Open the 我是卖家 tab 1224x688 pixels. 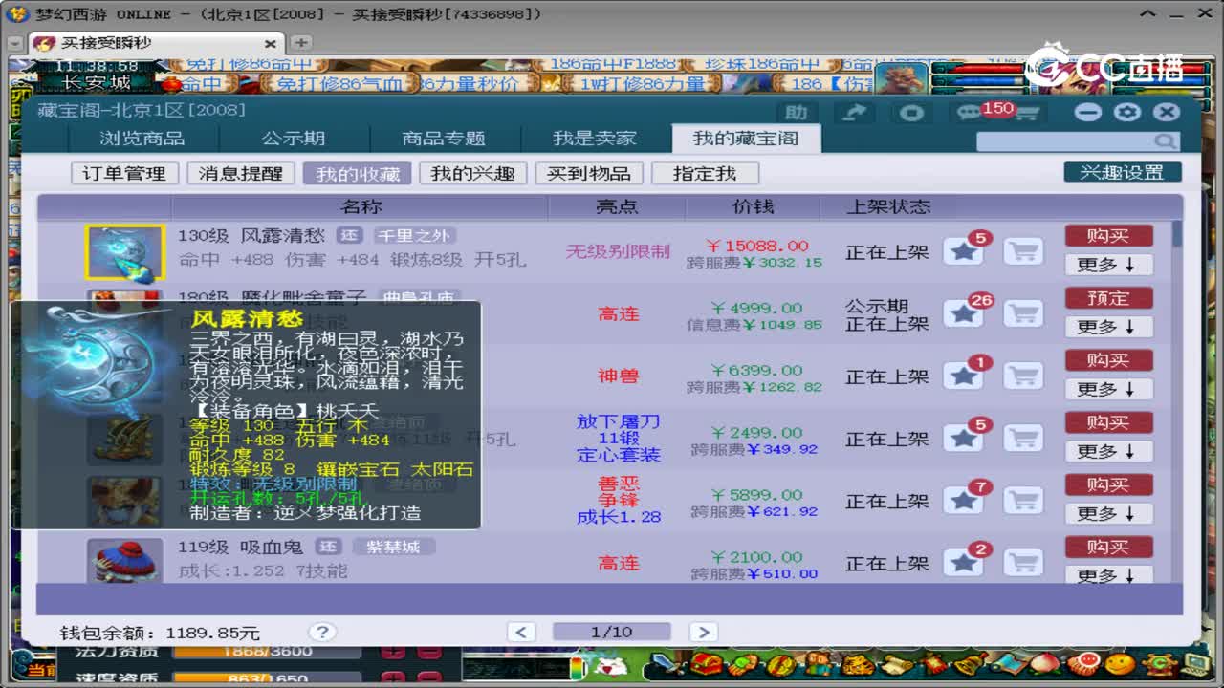595,139
